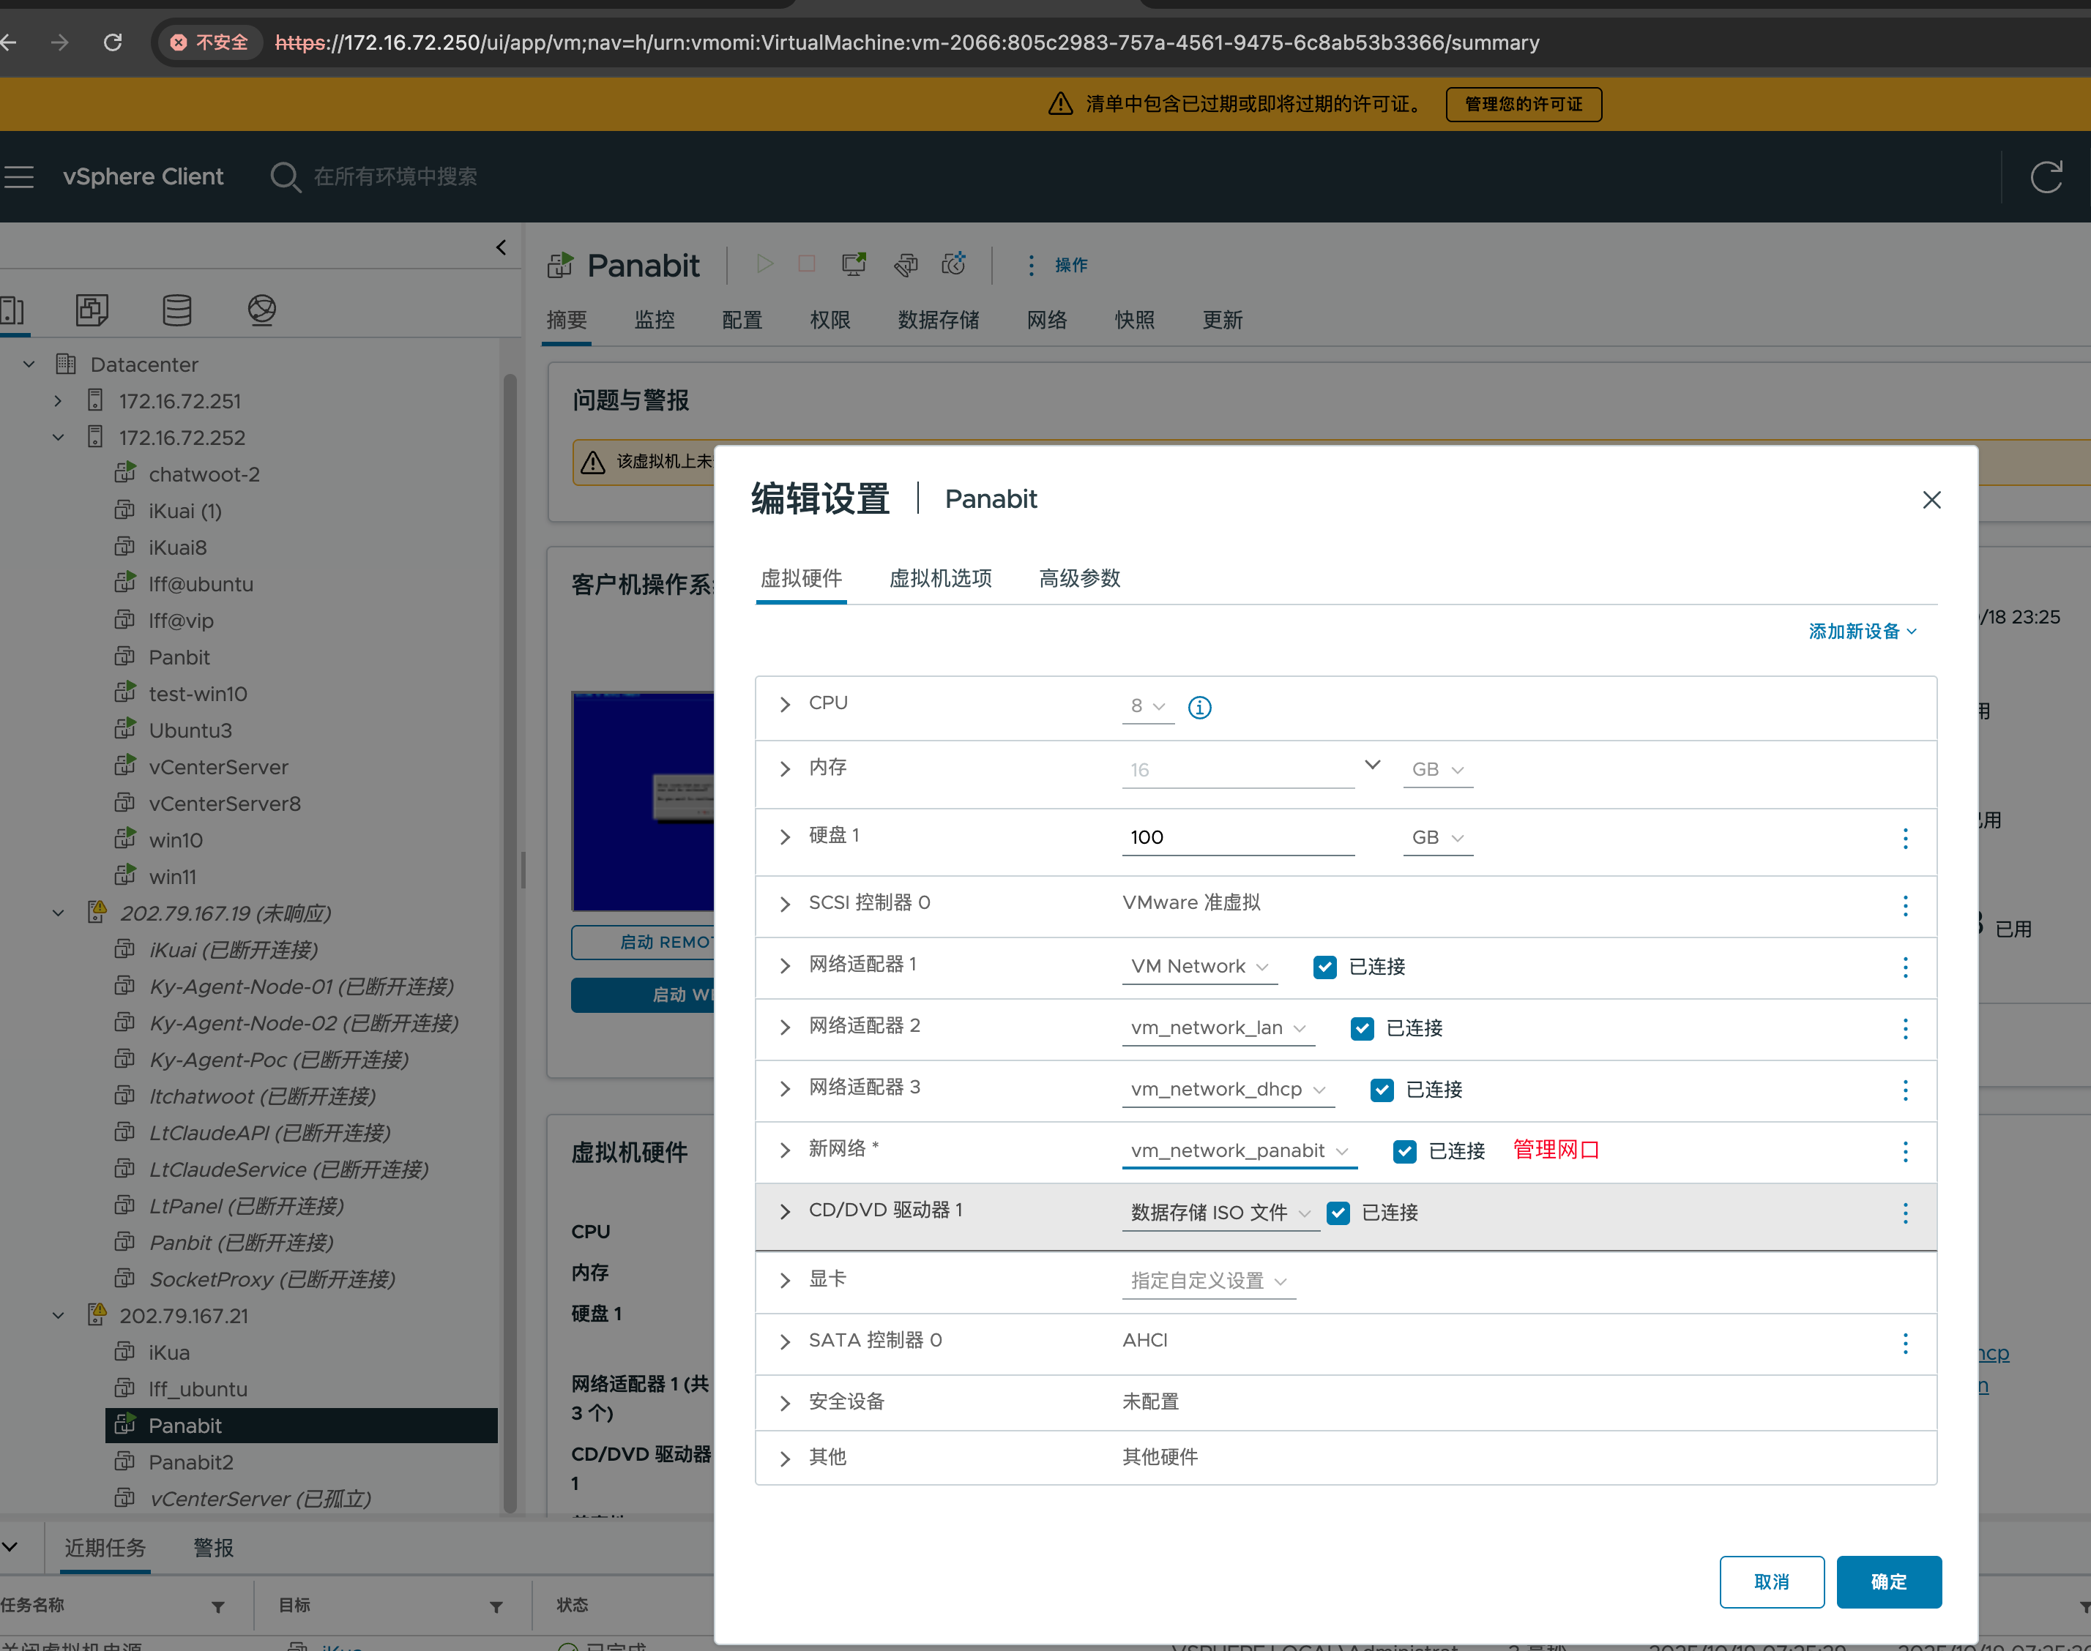
Task: Click the blue confirm button
Action: 1888,1581
